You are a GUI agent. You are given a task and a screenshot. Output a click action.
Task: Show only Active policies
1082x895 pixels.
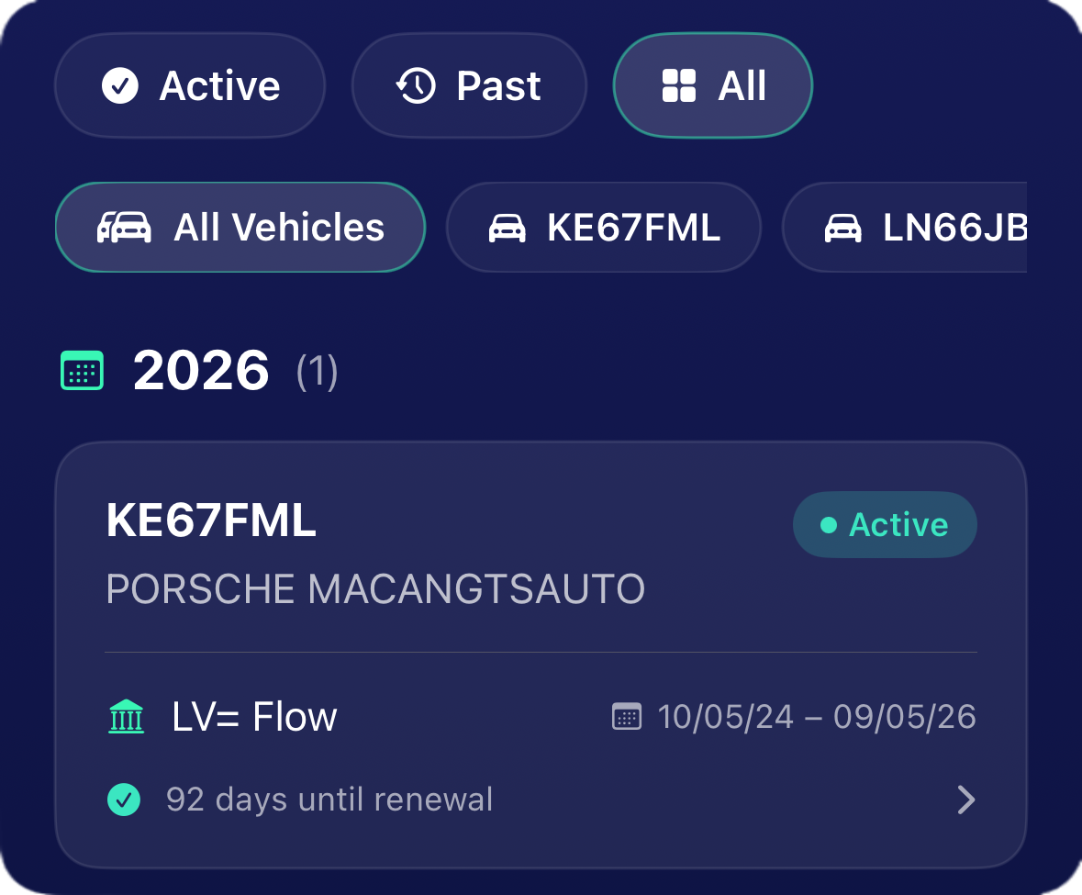click(190, 86)
